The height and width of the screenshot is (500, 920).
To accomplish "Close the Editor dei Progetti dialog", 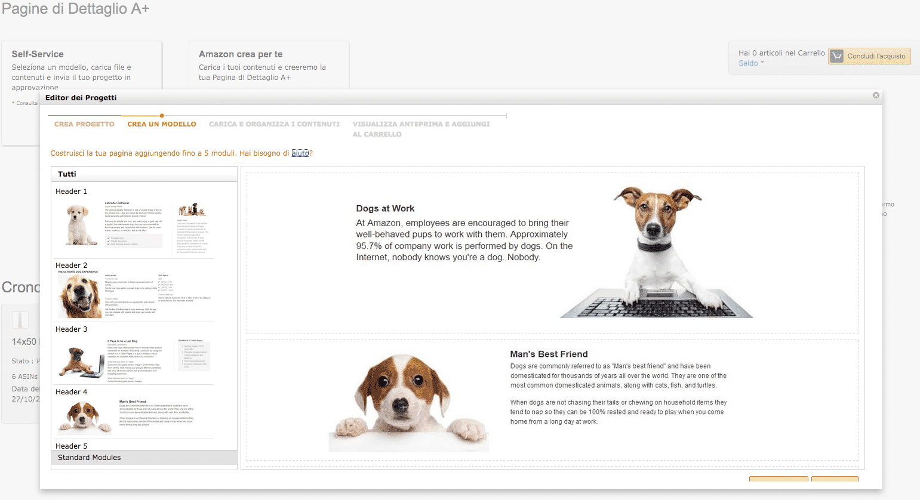I will (x=876, y=95).
